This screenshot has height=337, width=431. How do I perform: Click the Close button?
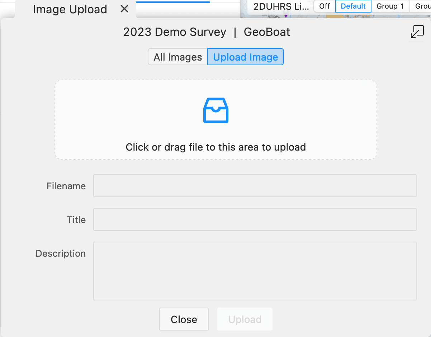tap(184, 319)
